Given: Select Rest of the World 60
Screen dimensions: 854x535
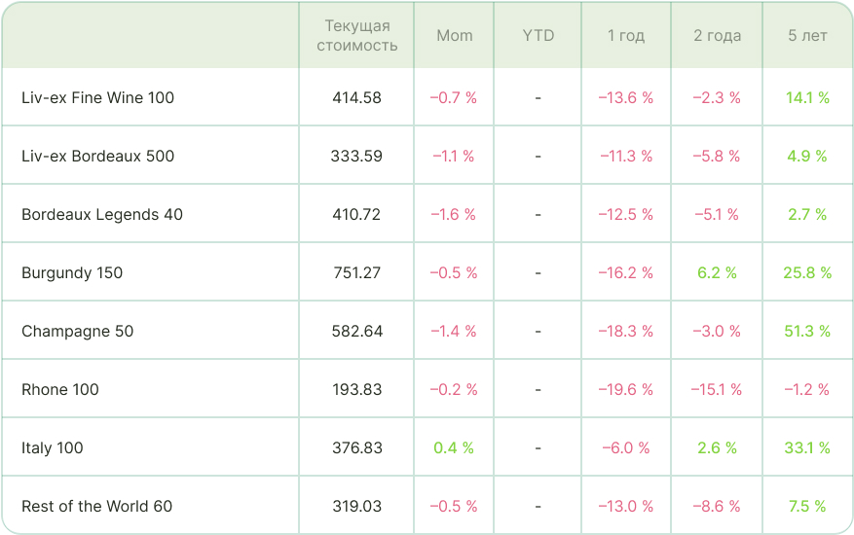Looking at the screenshot, I should (96, 506).
